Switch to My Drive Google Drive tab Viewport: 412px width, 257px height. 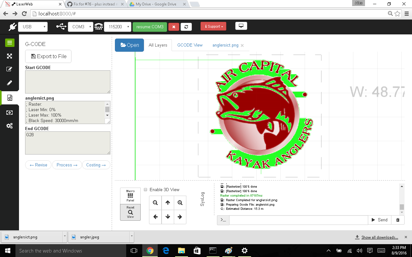pyautogui.click(x=158, y=4)
